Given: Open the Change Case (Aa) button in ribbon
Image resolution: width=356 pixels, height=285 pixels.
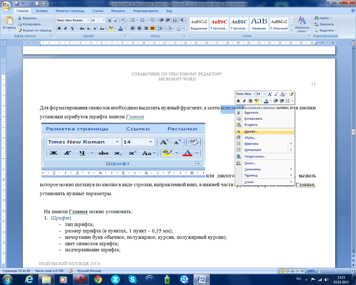Looking at the screenshot, I should point(102,28).
